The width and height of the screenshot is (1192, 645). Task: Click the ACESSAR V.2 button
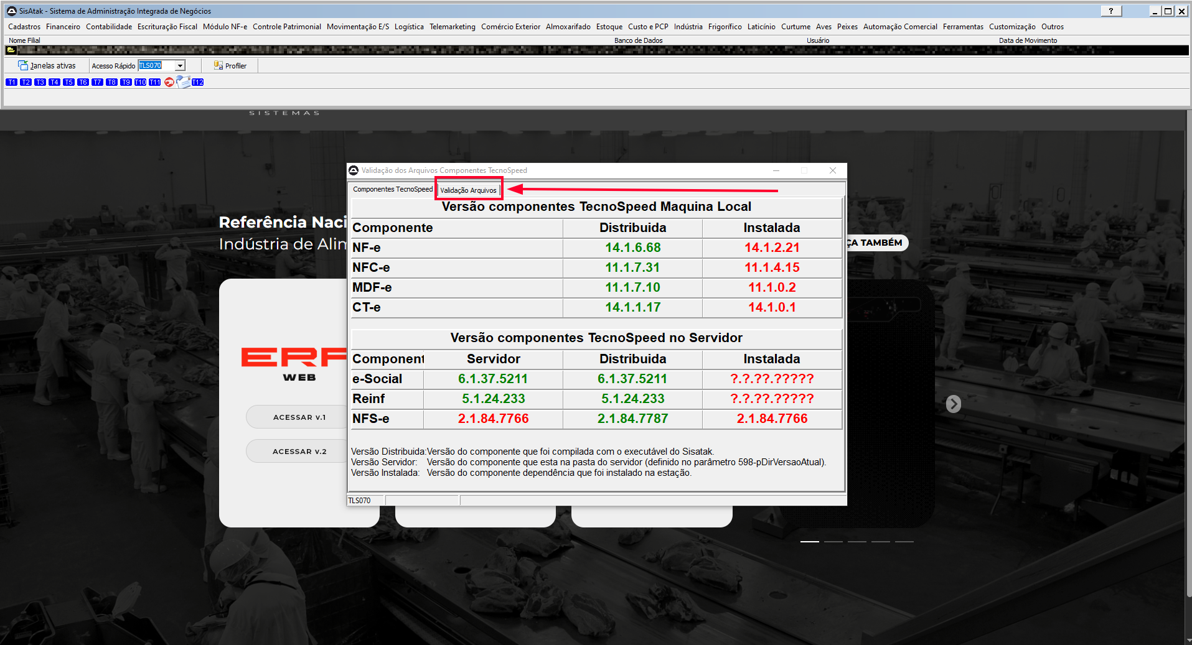[x=299, y=452]
